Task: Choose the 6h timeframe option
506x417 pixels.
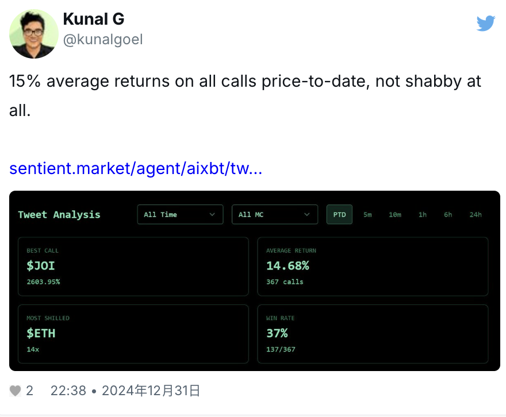Action: click(448, 214)
